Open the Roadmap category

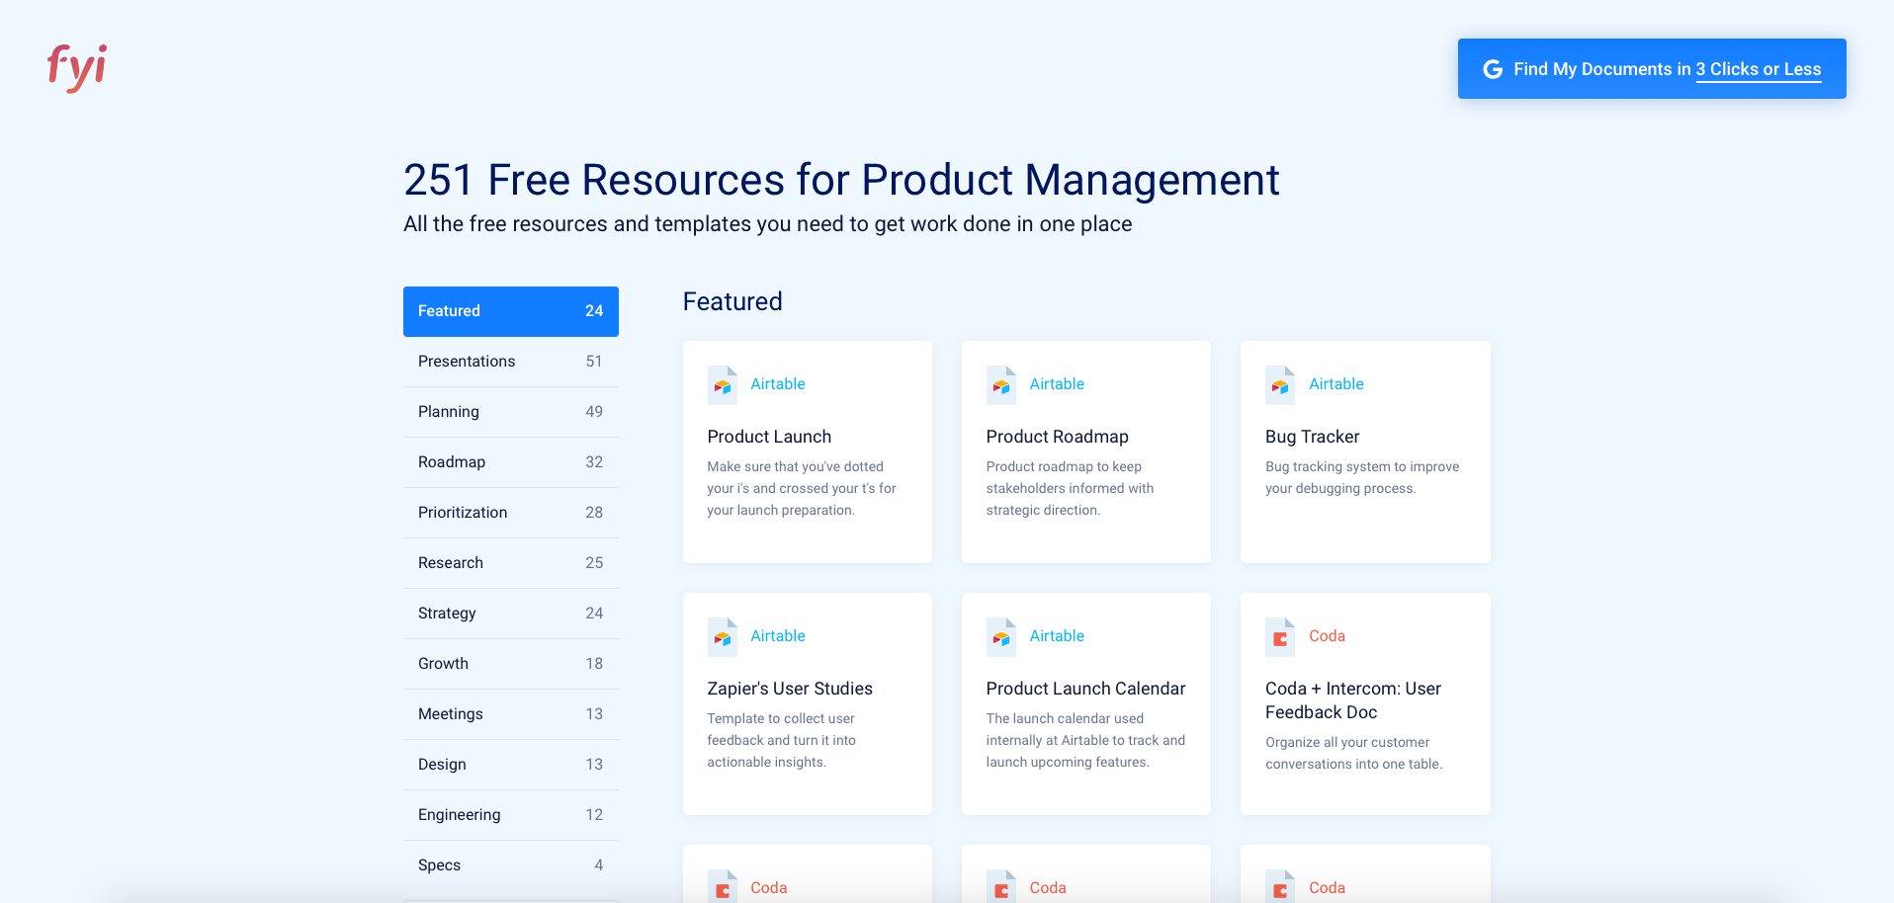point(511,462)
